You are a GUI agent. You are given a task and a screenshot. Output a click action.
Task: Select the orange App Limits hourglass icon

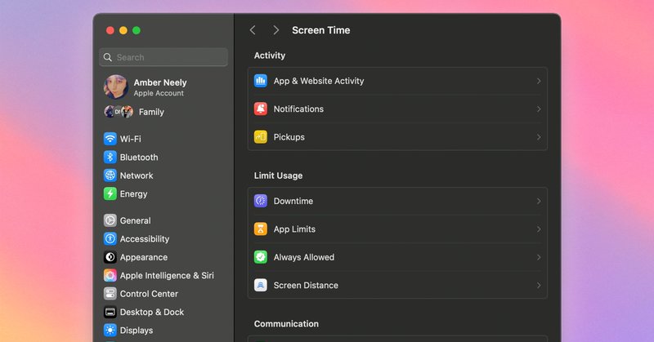261,229
